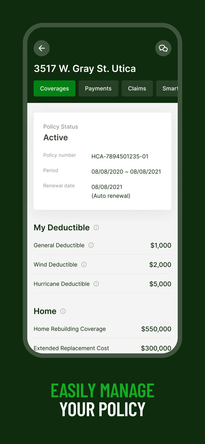Image resolution: width=205 pixels, height=444 pixels.
Task: Tap the back arrow to go back
Action: coord(41,48)
